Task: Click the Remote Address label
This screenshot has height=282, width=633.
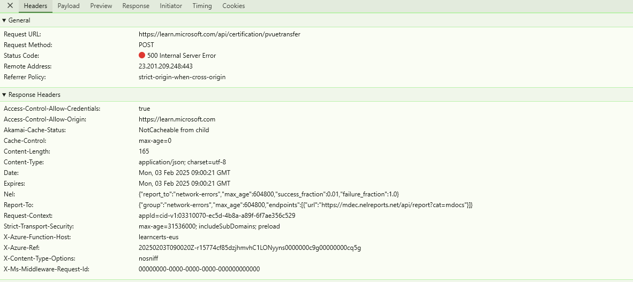Action: point(27,66)
